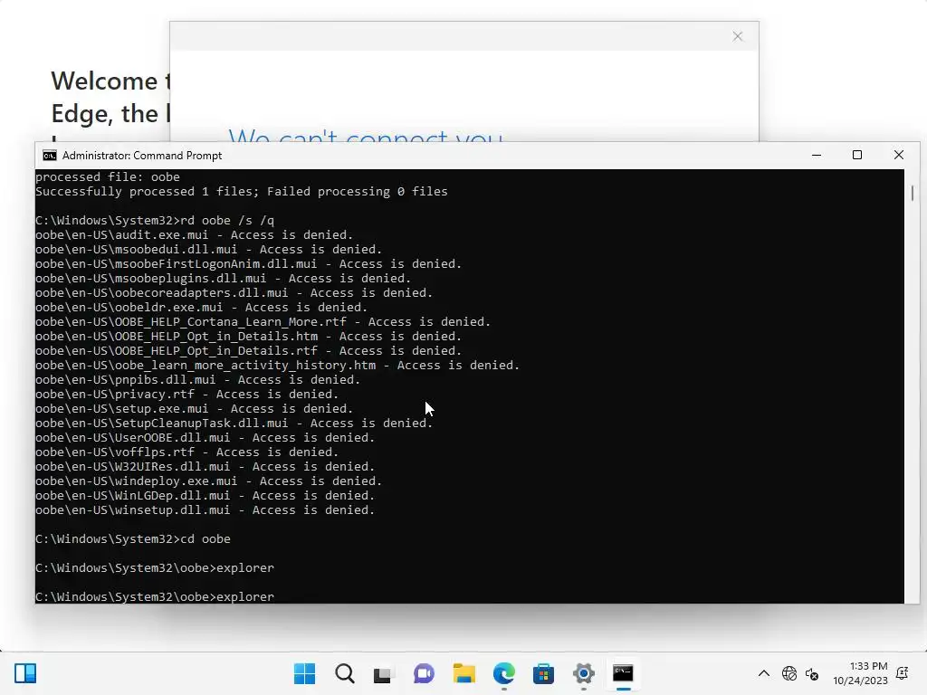Open taskbar Search
927x695 pixels.
[345, 673]
